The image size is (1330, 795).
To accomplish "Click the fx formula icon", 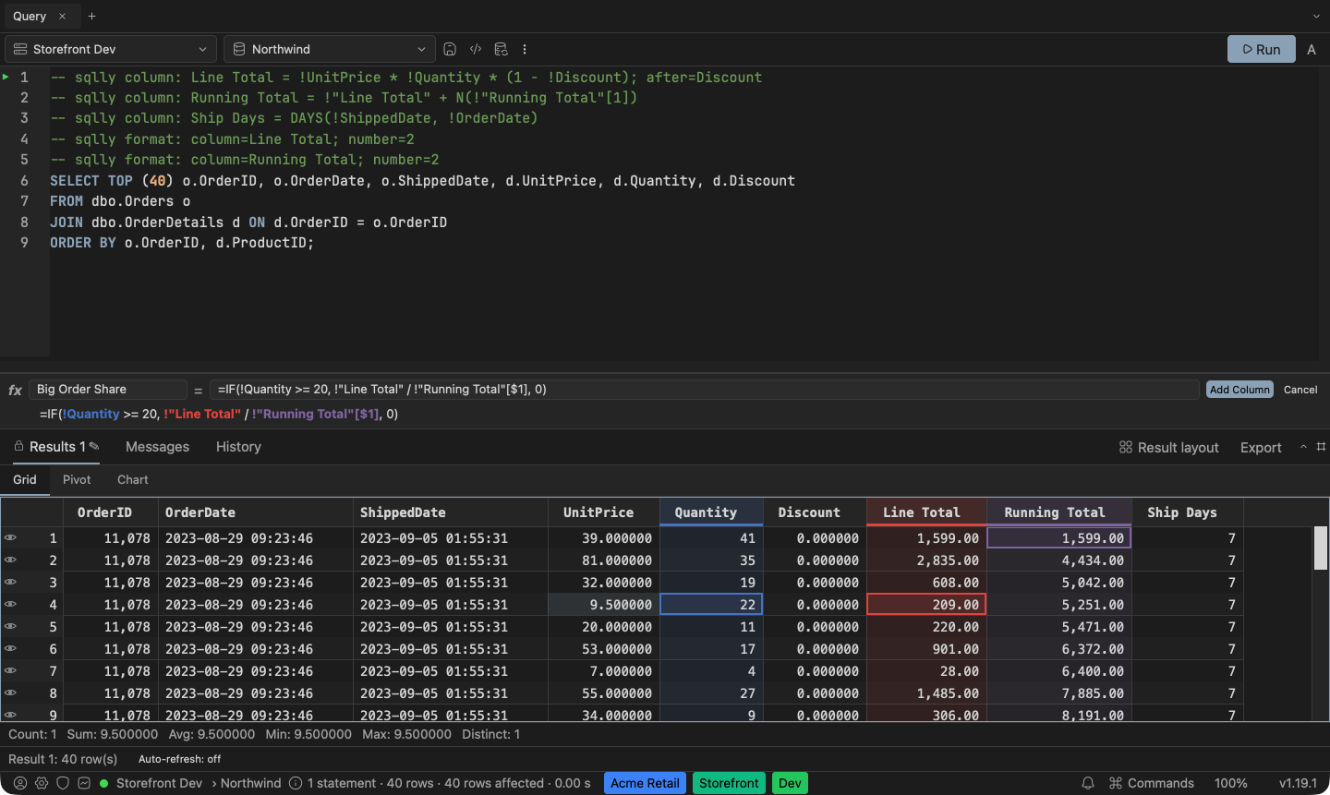I will click(15, 390).
